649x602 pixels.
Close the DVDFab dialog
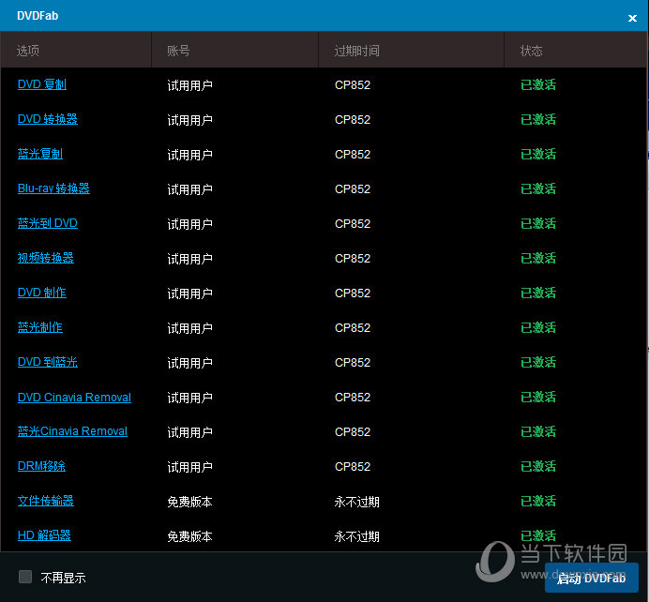(632, 18)
